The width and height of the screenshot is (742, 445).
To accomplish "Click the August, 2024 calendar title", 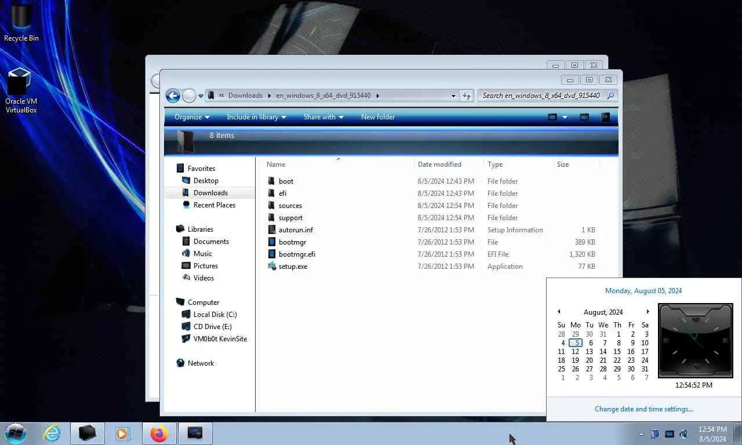I will pos(603,312).
